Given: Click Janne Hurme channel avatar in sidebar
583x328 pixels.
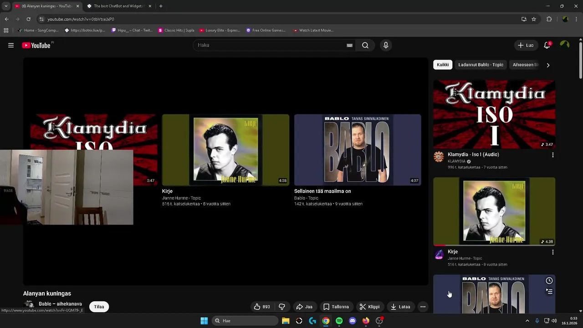Looking at the screenshot, I should coord(439,254).
